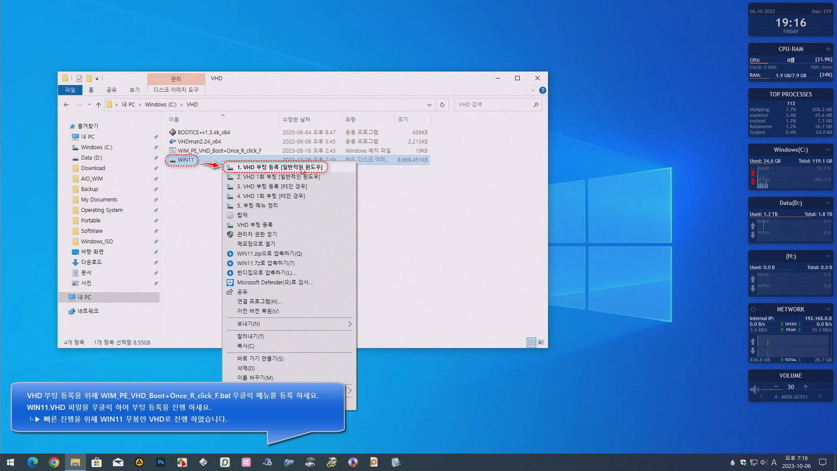837x471 pixels.
Task: Select next audio device arrow in VOLUME widget
Action: click(820, 397)
